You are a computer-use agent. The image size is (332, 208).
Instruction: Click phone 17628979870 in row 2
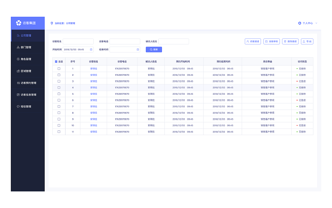[122, 75]
